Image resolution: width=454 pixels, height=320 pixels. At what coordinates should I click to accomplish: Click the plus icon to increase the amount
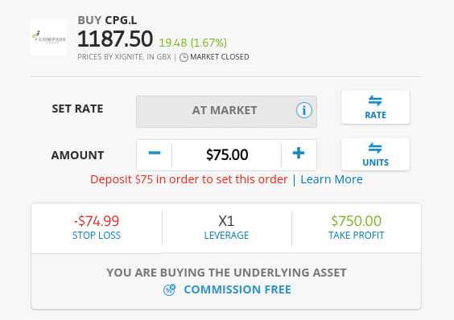pyautogui.click(x=299, y=153)
